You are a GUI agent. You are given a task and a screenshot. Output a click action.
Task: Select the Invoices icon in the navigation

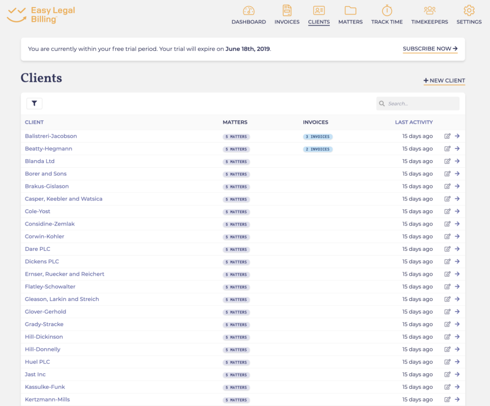point(287,14)
